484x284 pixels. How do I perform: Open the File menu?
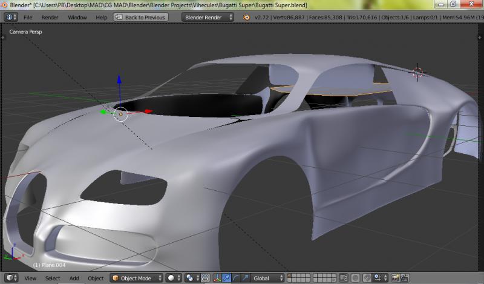(x=28, y=17)
